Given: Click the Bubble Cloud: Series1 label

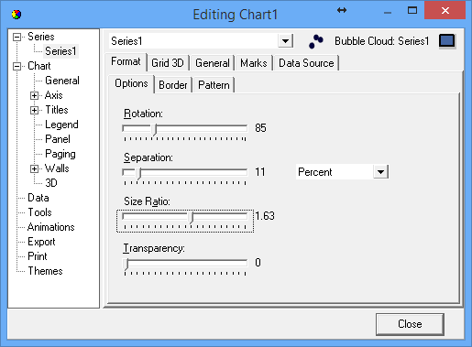Looking at the screenshot, I should 381,41.
